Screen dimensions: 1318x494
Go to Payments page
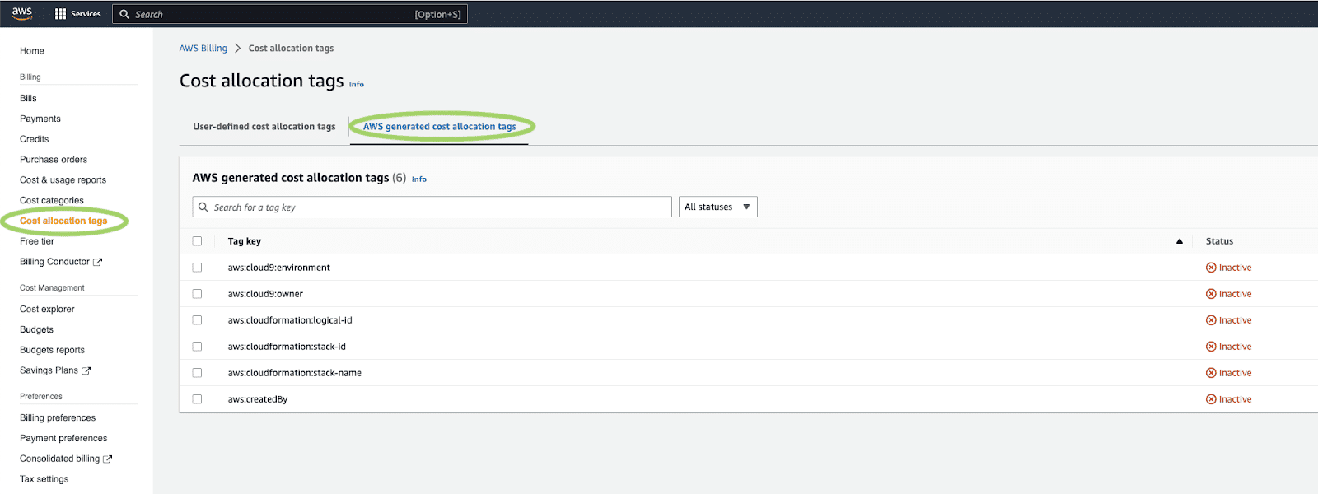[40, 119]
